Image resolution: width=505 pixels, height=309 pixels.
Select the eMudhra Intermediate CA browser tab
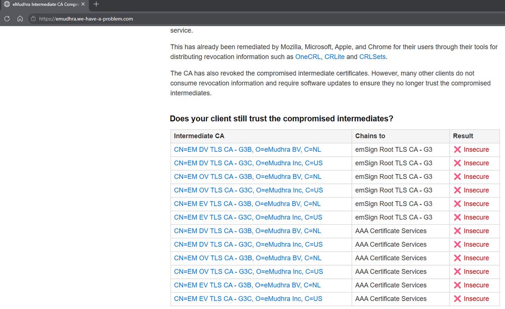coord(44,4)
